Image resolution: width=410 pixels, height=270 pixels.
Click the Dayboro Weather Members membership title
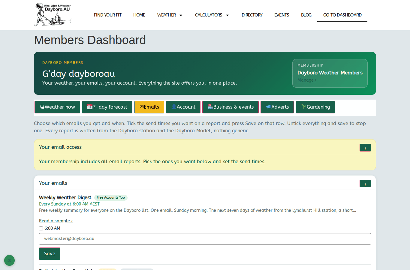pyautogui.click(x=330, y=73)
